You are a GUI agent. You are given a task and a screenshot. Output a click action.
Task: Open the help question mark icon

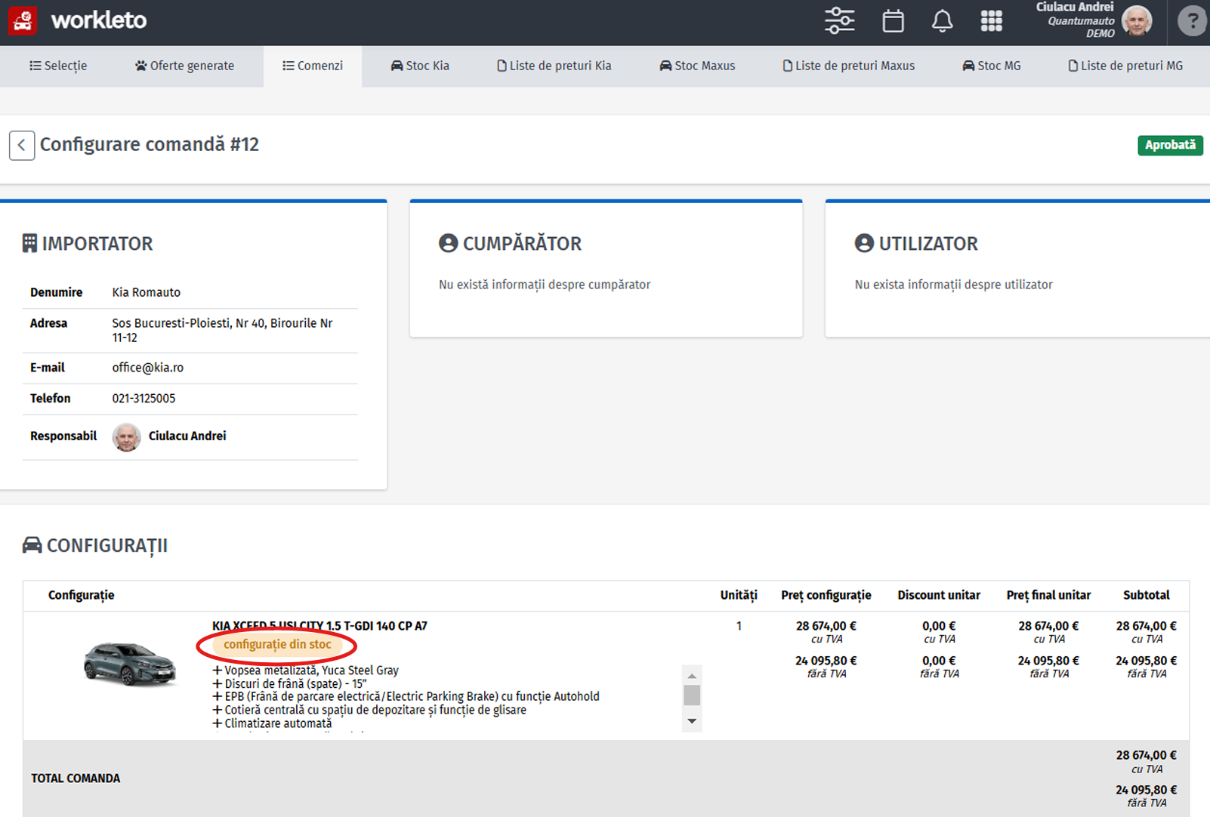pyautogui.click(x=1193, y=20)
